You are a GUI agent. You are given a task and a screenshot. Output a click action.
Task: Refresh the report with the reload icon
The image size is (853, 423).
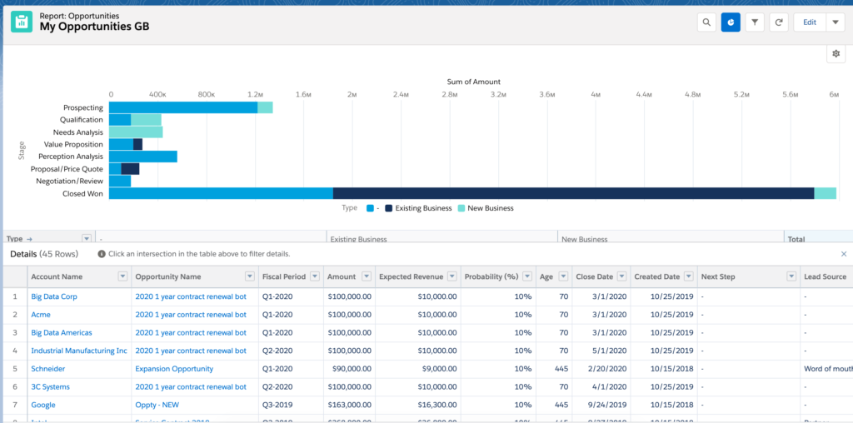tap(779, 22)
